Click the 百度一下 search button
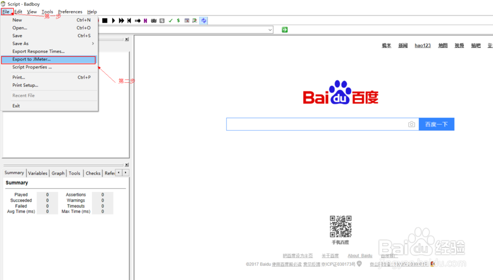The width and height of the screenshot is (493, 280). tap(436, 124)
